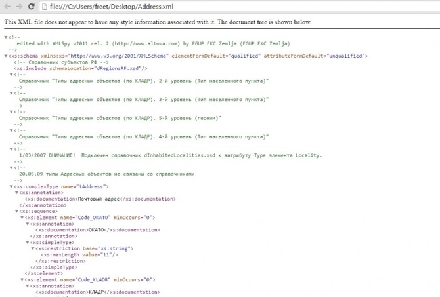Click the maxLength value="11" line
The width and height of the screenshot is (440, 297).
79,255
